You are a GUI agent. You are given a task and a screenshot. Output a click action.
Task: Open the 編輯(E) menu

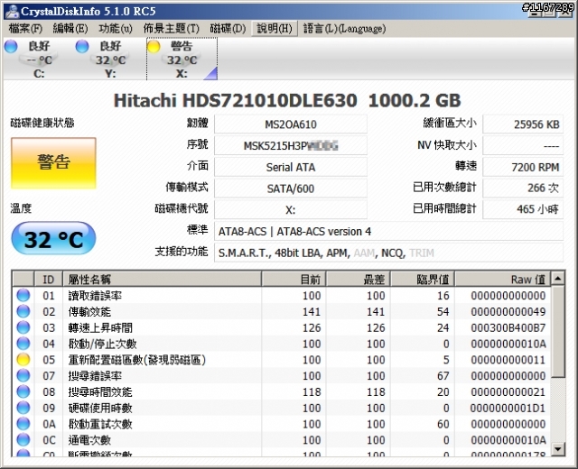point(70,28)
